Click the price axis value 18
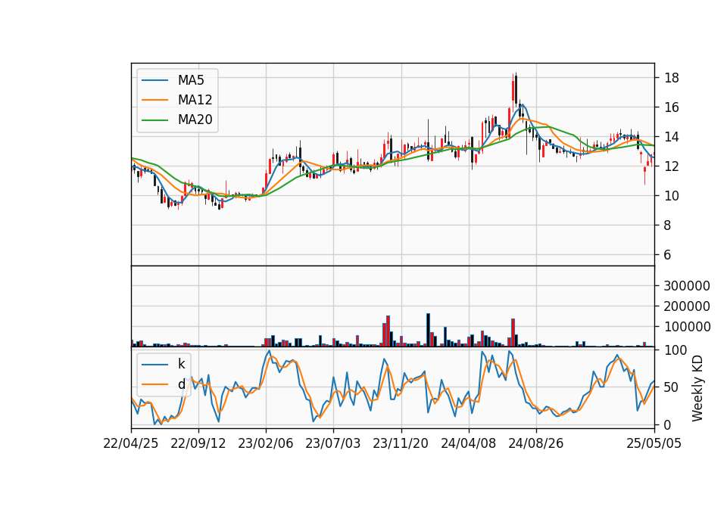 pyautogui.click(x=672, y=78)
